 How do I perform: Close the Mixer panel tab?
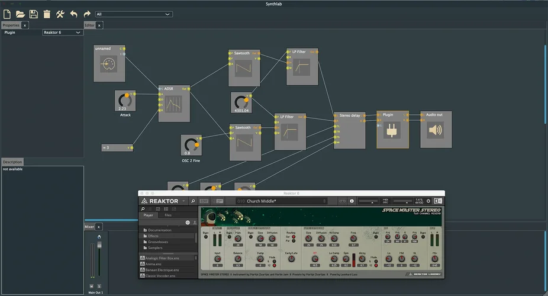pyautogui.click(x=99, y=227)
